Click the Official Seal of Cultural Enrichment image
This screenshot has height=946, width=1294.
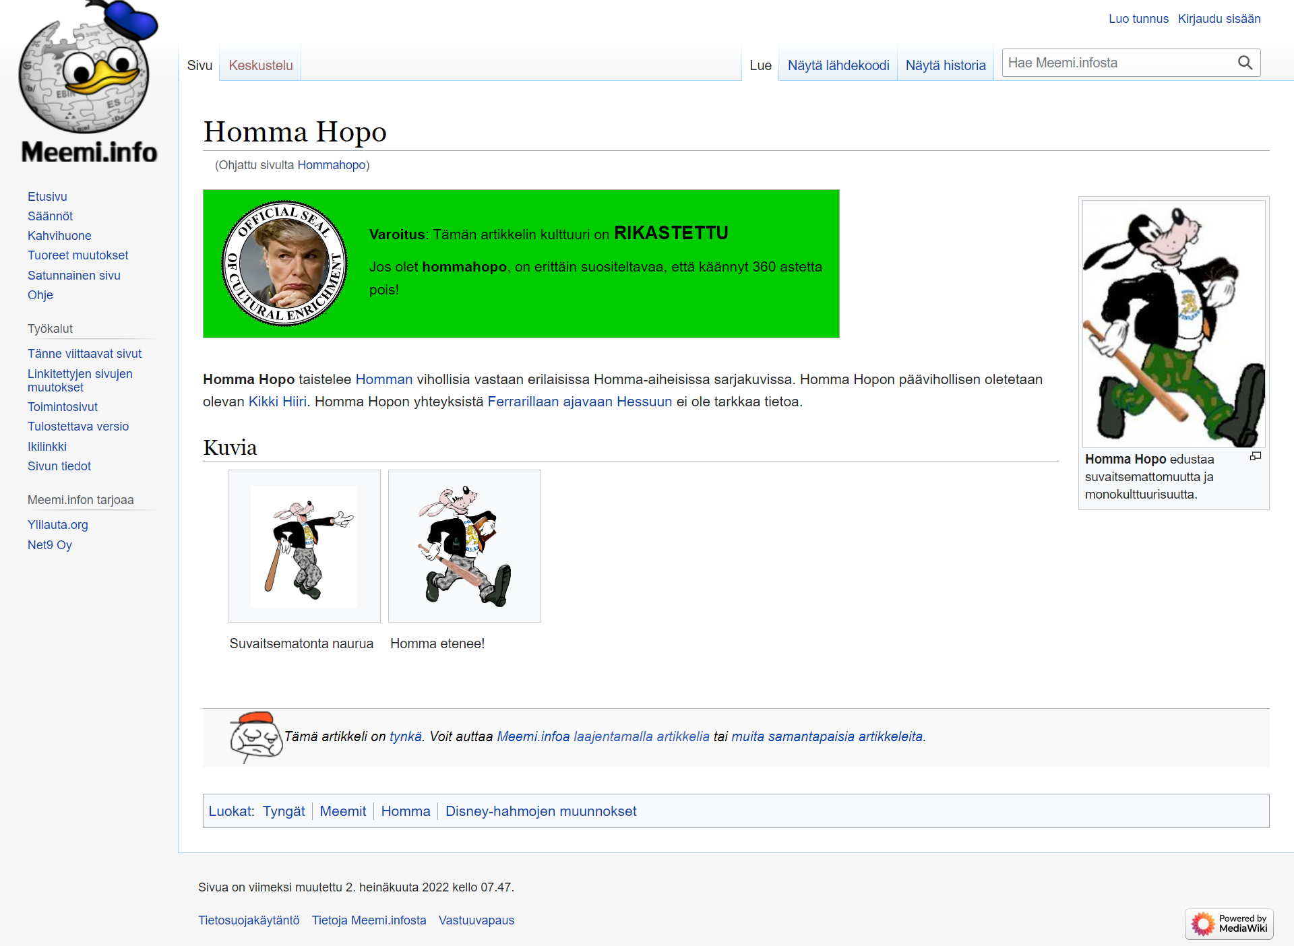coord(284,263)
